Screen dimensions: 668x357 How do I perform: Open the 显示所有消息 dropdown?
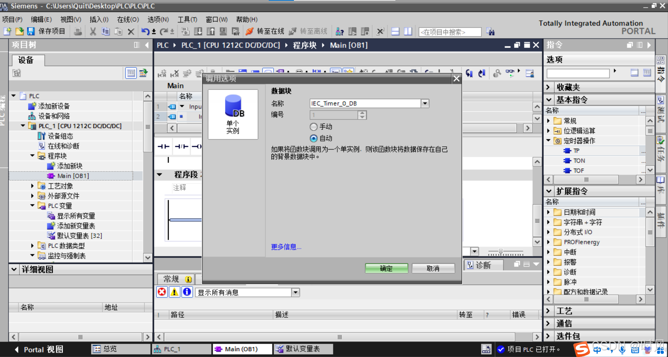point(296,292)
